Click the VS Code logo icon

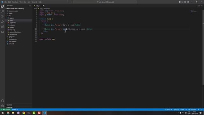[x=2, y=2]
